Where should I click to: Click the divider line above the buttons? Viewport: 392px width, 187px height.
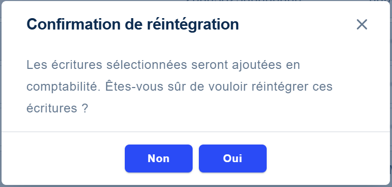click(196, 132)
